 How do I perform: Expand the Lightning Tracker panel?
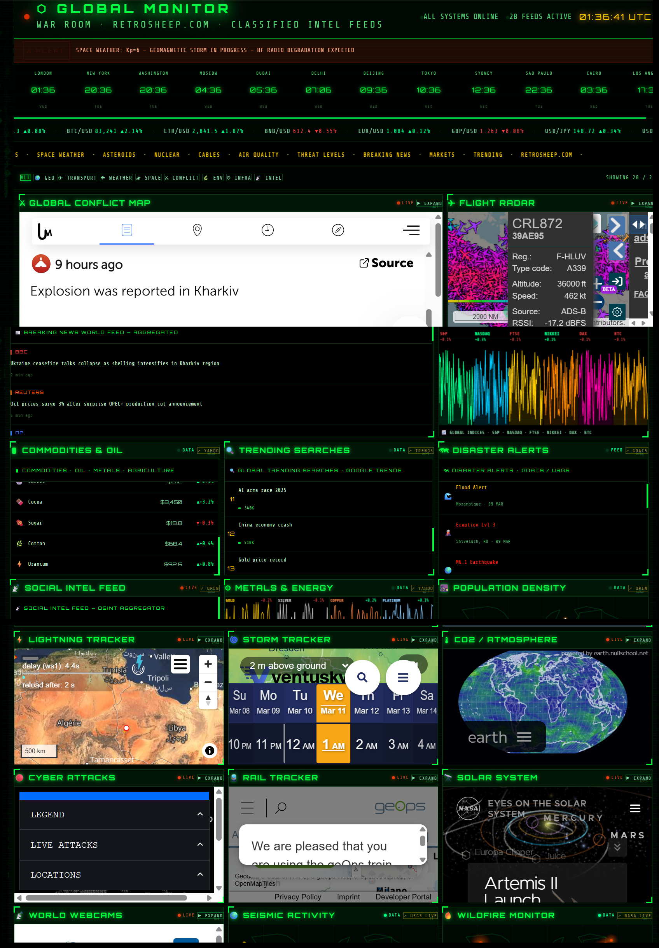click(x=210, y=640)
